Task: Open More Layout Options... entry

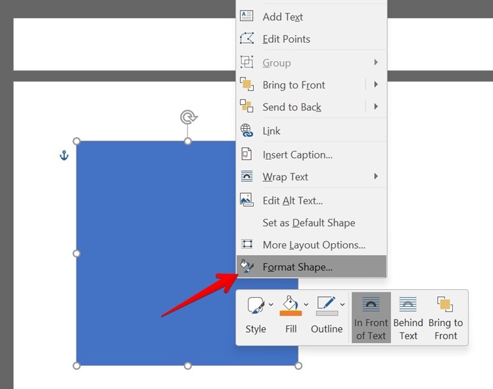Action: [x=312, y=245]
